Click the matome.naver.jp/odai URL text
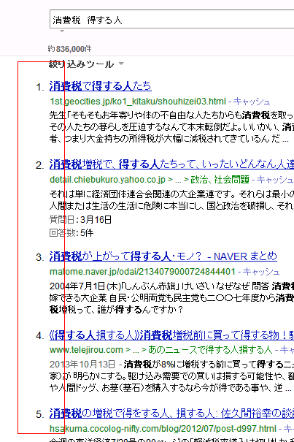294x442 pixels. tap(142, 272)
